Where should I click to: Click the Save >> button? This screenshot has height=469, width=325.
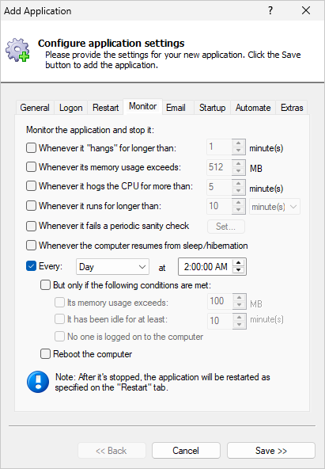click(x=271, y=451)
